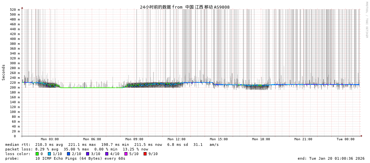Screen dimensions: 370x163
Task: Click the RRDTOOL / TOBI OETIKER watermark
Action: (x=366, y=20)
